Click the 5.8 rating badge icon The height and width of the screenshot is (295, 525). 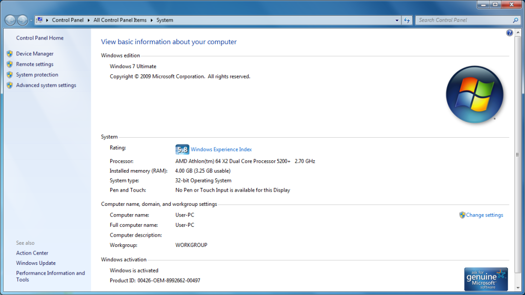click(182, 150)
